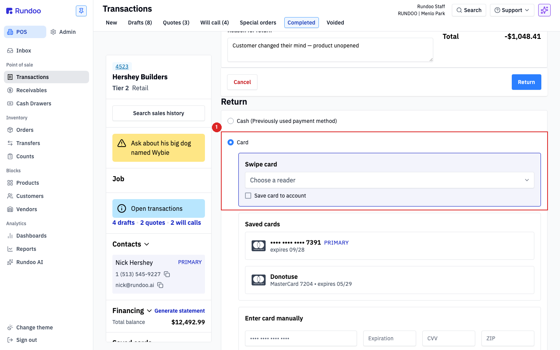Open the Special orders tab
This screenshot has width=560, height=350.
pyautogui.click(x=258, y=23)
